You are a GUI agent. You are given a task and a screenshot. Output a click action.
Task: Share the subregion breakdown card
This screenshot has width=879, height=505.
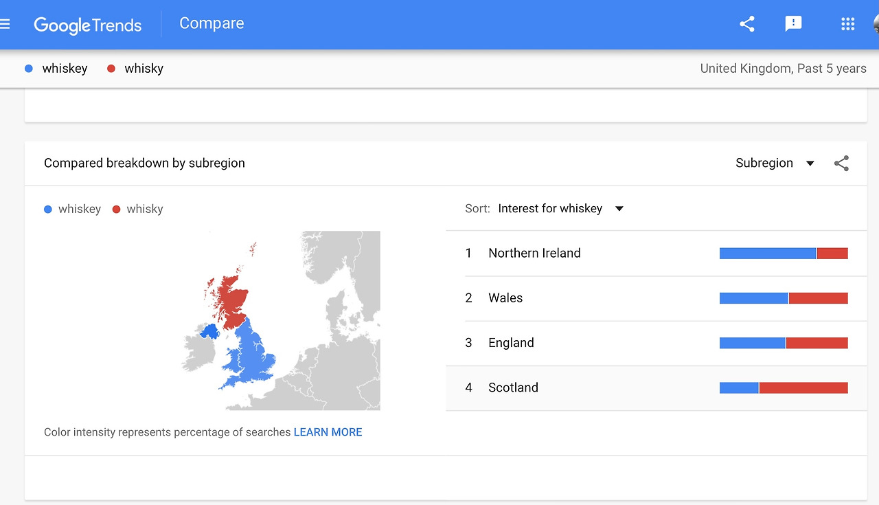click(x=841, y=164)
